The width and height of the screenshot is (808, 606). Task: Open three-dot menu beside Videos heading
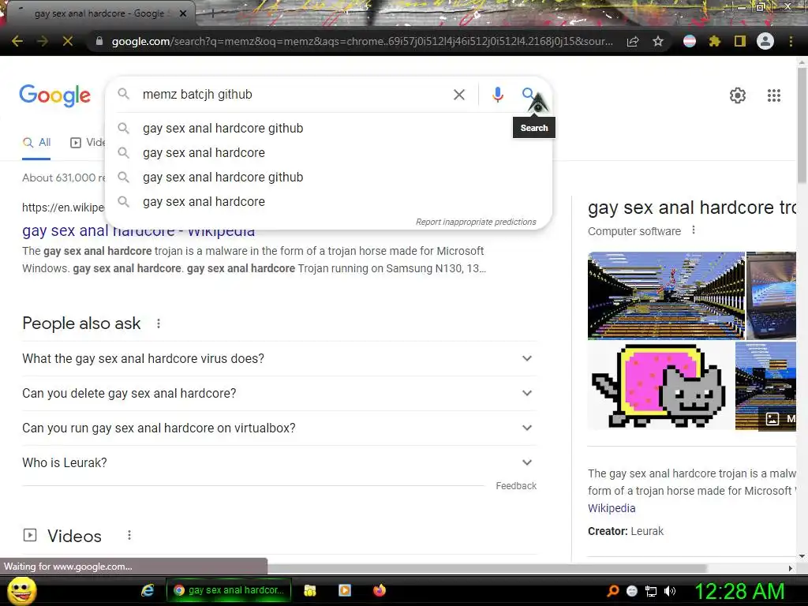[129, 536]
